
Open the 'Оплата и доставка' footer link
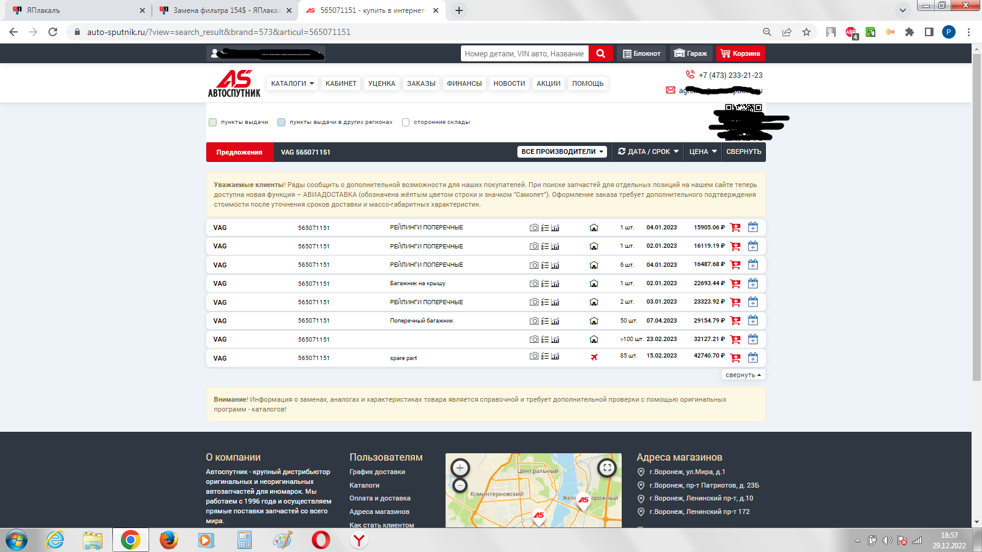380,498
